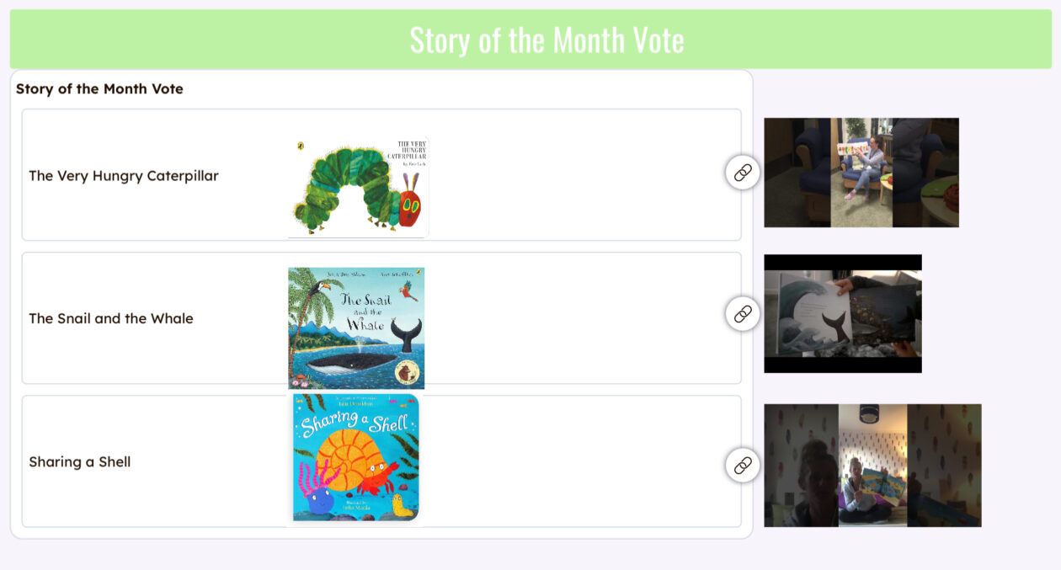Open The Snail and the Whale cover image

tap(356, 328)
